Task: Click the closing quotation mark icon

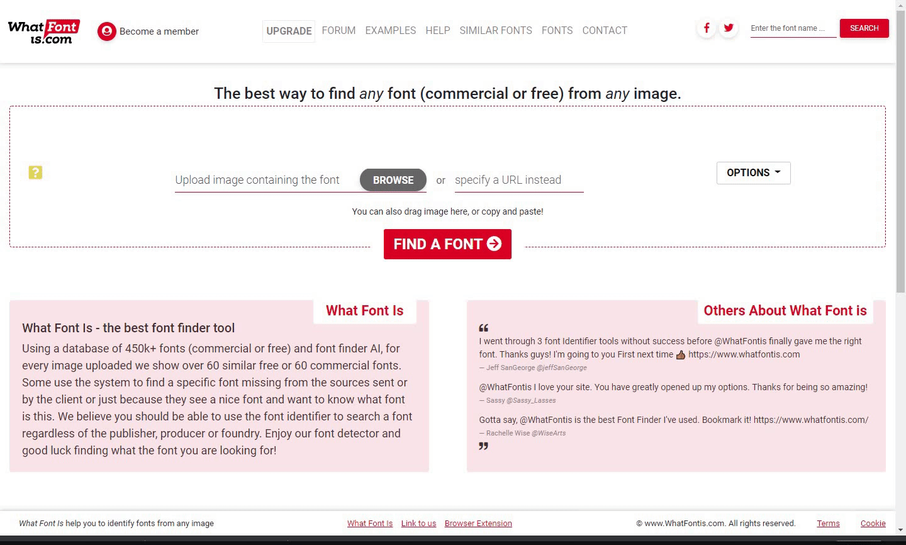Action: tap(483, 446)
